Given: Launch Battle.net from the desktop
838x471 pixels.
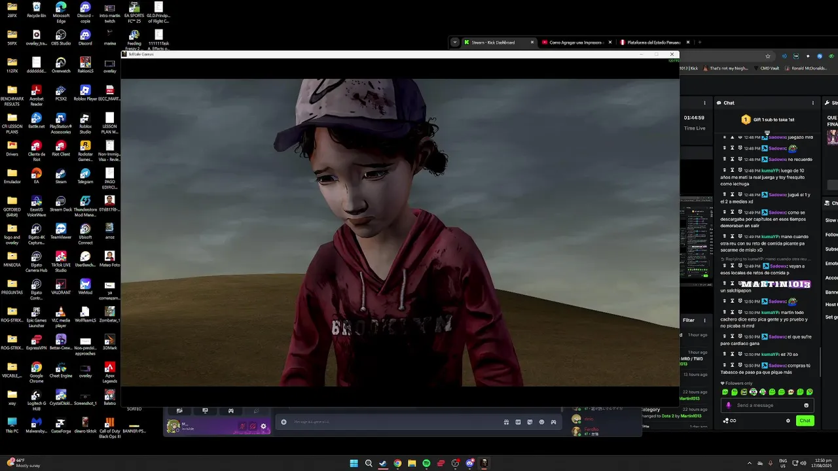Looking at the screenshot, I should (37, 120).
